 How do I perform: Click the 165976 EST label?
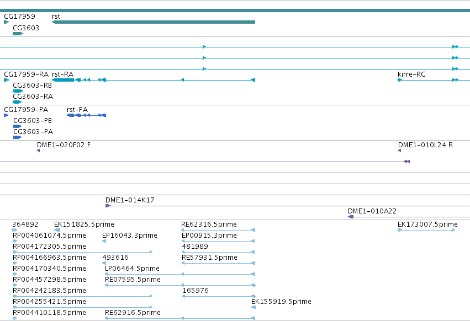(x=196, y=291)
